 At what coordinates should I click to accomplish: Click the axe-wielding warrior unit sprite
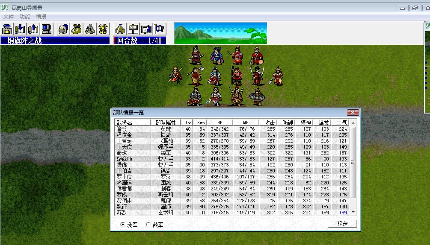[x=195, y=76]
